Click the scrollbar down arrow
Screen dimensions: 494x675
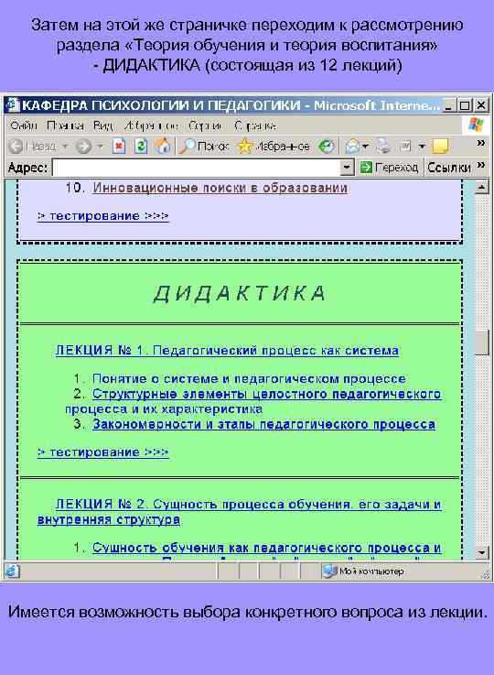pyautogui.click(x=481, y=551)
